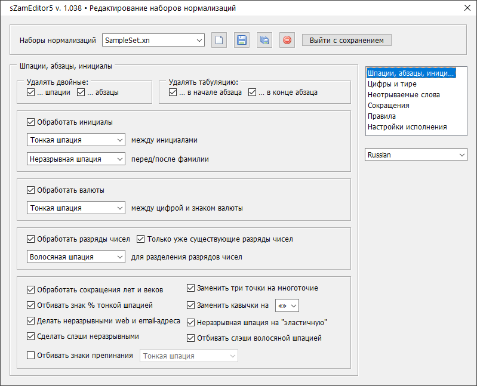This screenshot has height=386, width=477.
Task: Select 'Цифры и тире' in section list
Action: 392,84
